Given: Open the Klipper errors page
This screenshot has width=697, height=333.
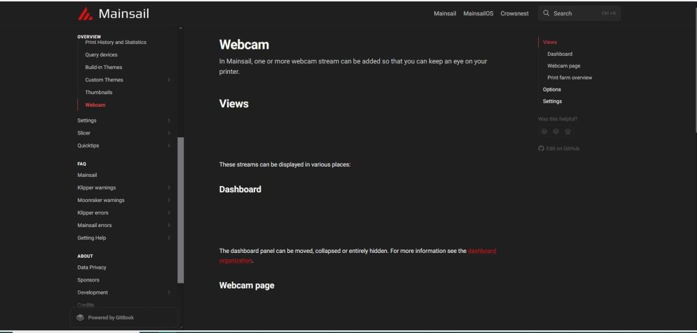Looking at the screenshot, I should [93, 212].
